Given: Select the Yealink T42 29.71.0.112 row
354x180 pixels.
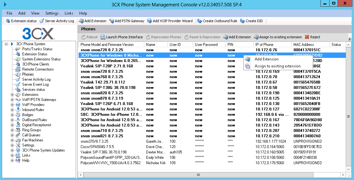Looking at the screenshot, I should pos(212,82).
